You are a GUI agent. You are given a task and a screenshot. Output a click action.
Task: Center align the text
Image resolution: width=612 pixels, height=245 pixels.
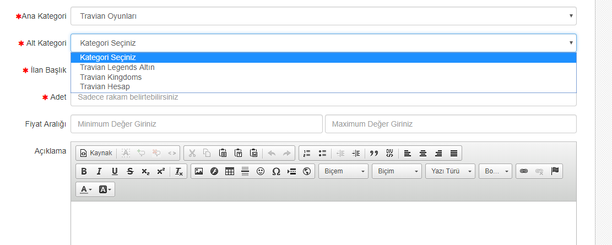pyautogui.click(x=423, y=153)
